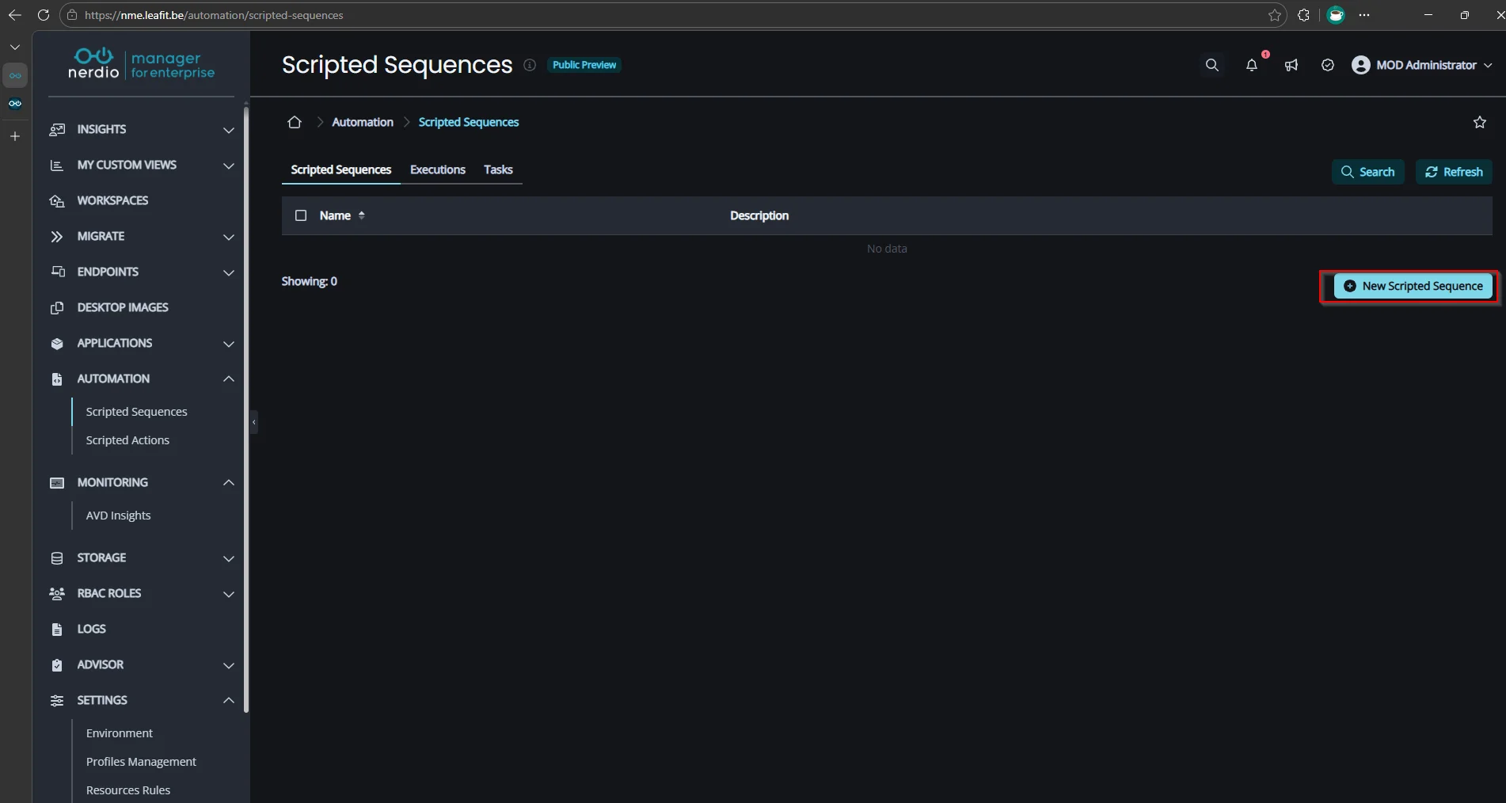Click the Desktop Images sidebar icon
The width and height of the screenshot is (1506, 803).
click(x=57, y=307)
